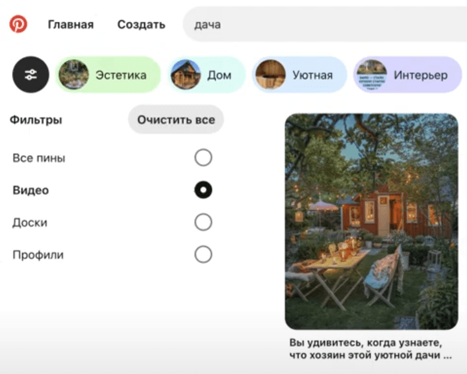The width and height of the screenshot is (467, 374).
Task: Go to Главная tab
Action: pos(71,25)
